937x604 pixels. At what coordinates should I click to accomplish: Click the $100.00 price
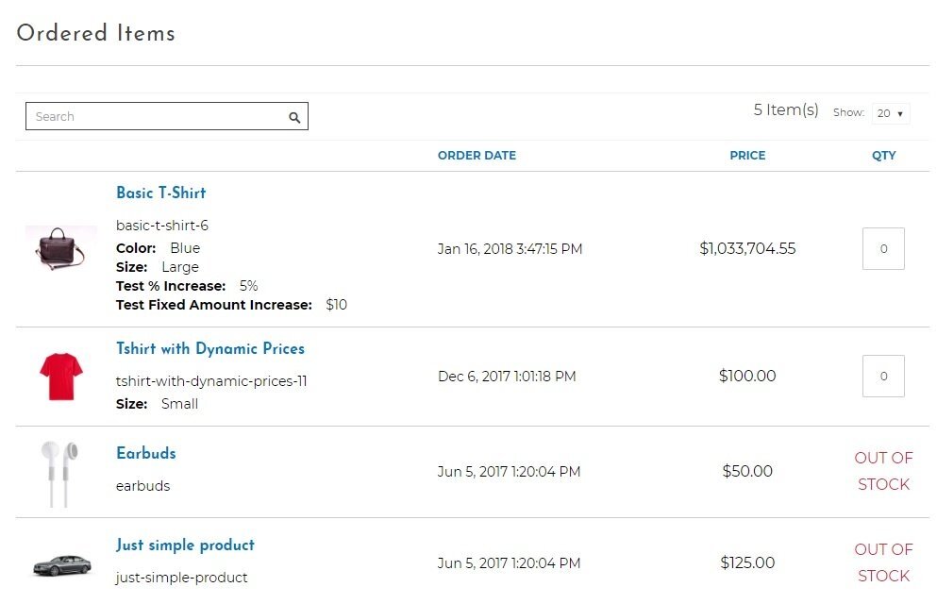[747, 376]
